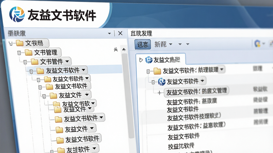Click the folder icon of 文牧糙 root
Screen dimensions: 273x153
click(x=19, y=43)
